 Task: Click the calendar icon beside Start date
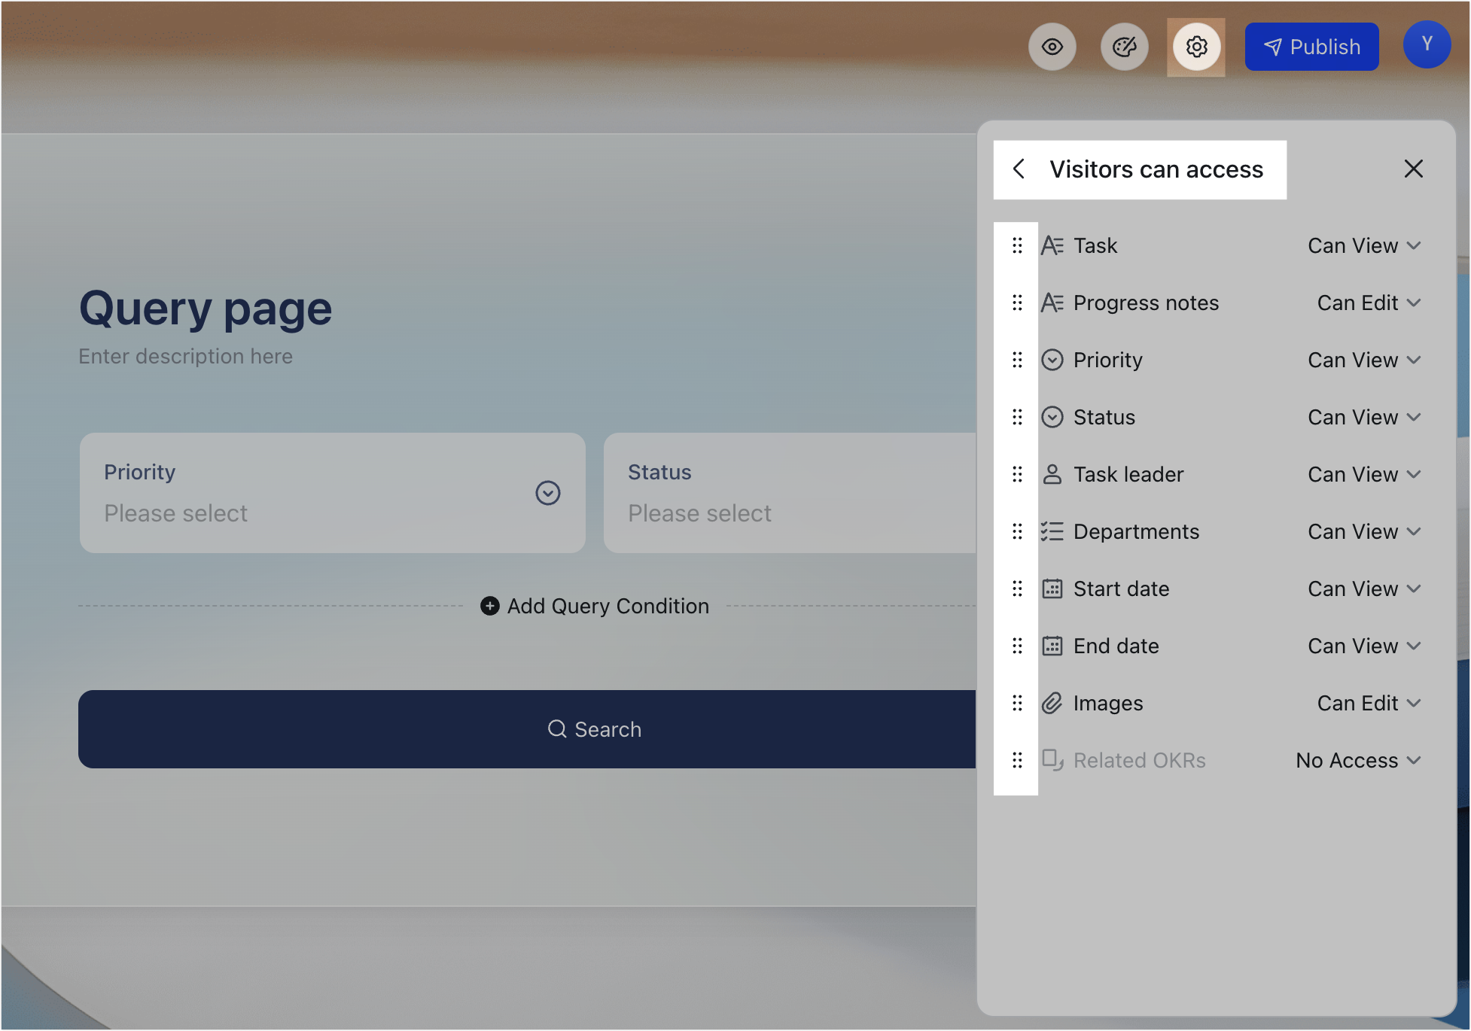(1052, 588)
